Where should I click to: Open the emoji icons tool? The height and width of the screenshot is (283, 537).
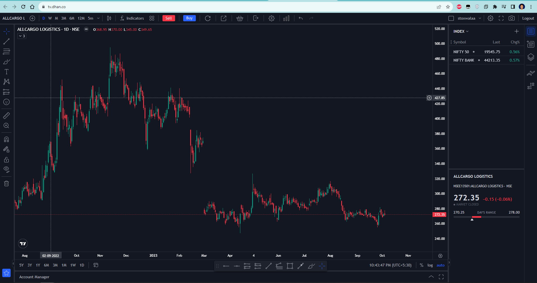6,102
